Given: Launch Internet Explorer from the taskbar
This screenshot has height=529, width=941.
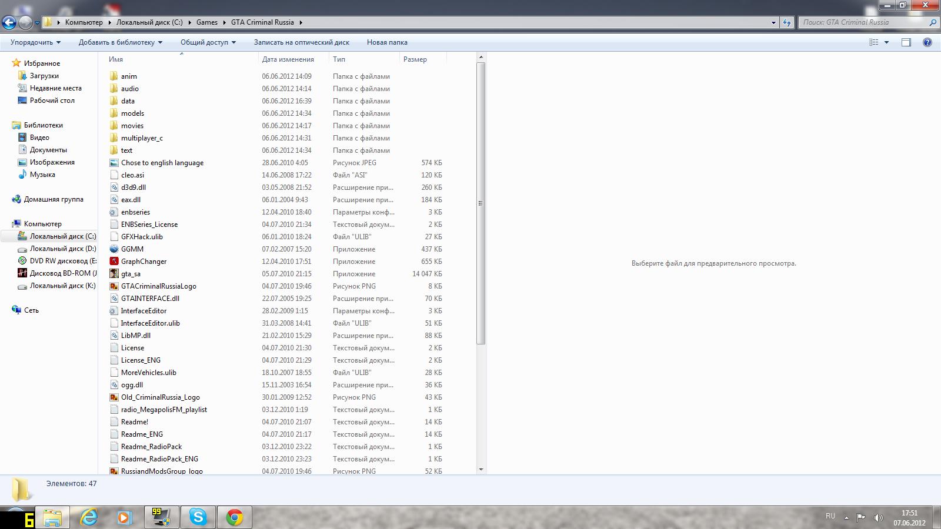Looking at the screenshot, I should tap(89, 517).
